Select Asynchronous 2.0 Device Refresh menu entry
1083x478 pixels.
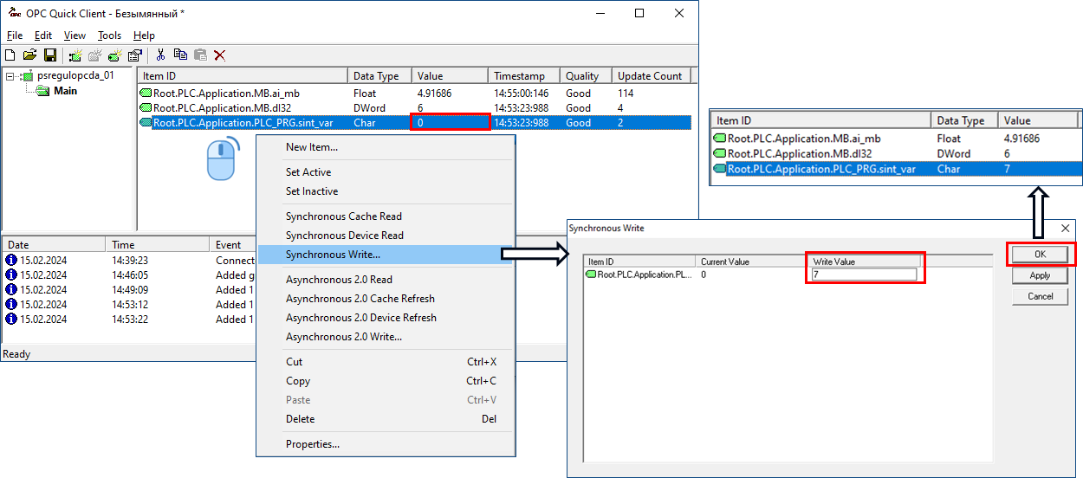(x=360, y=318)
